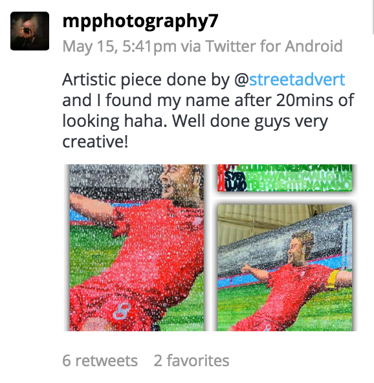Image resolution: width=374 pixels, height=383 pixels.
Task: Click the Twitter for Android source text
Action: (274, 46)
